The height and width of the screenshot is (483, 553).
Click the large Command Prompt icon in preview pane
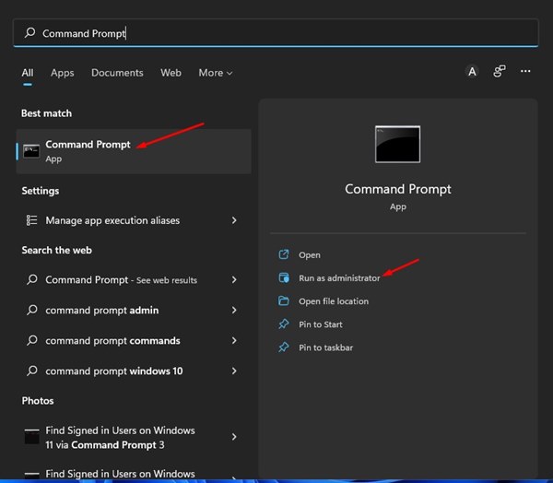coord(397,145)
